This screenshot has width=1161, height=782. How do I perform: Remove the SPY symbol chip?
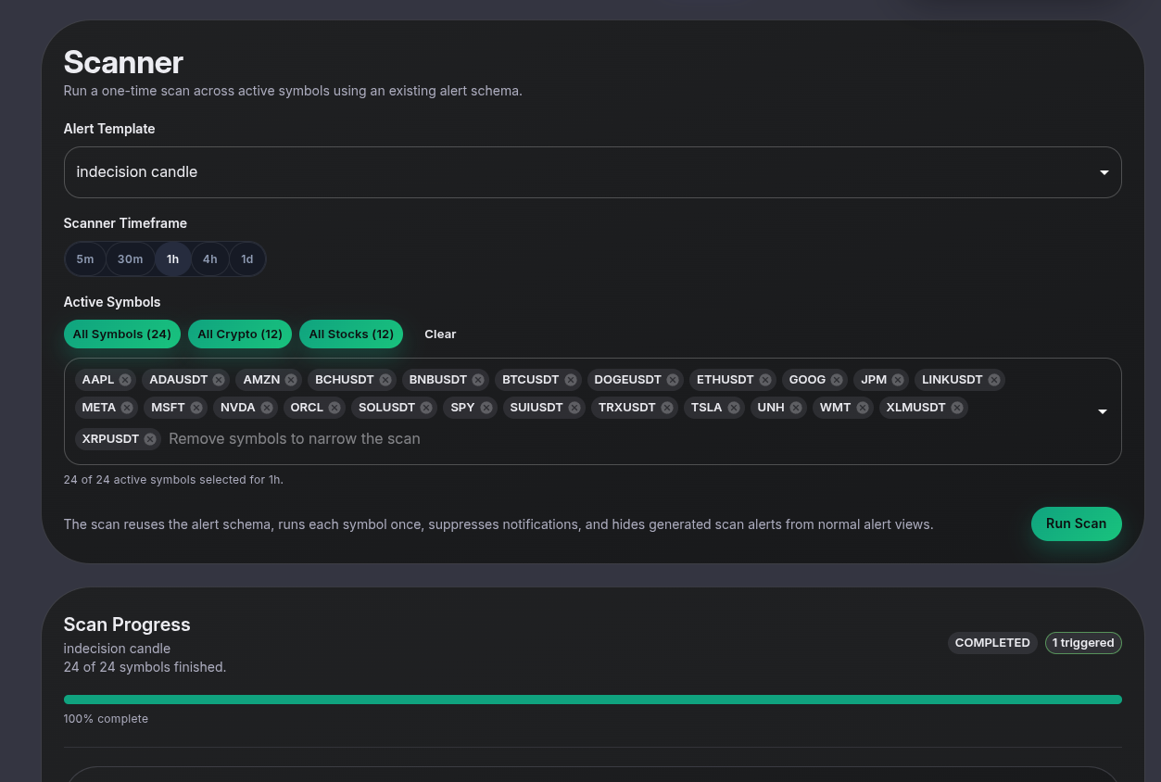(x=486, y=408)
